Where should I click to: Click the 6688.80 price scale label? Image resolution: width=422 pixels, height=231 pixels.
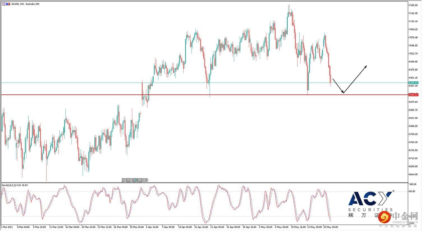point(413,167)
